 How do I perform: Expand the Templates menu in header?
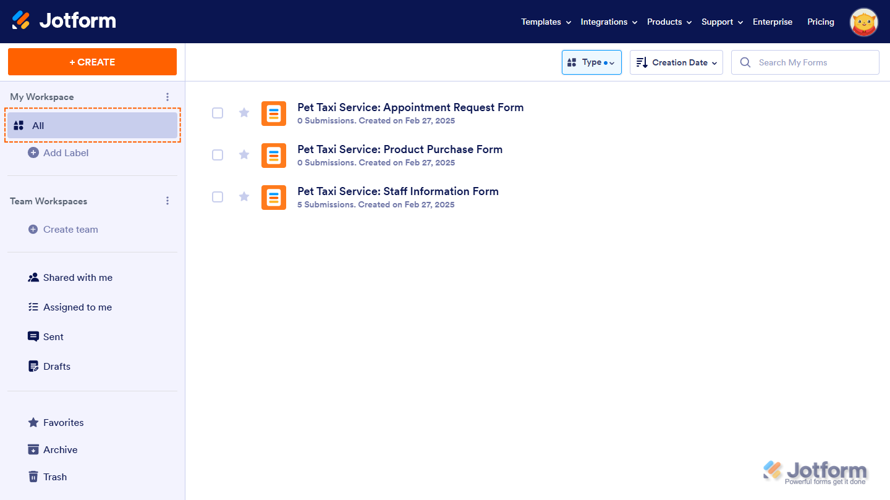[546, 22]
